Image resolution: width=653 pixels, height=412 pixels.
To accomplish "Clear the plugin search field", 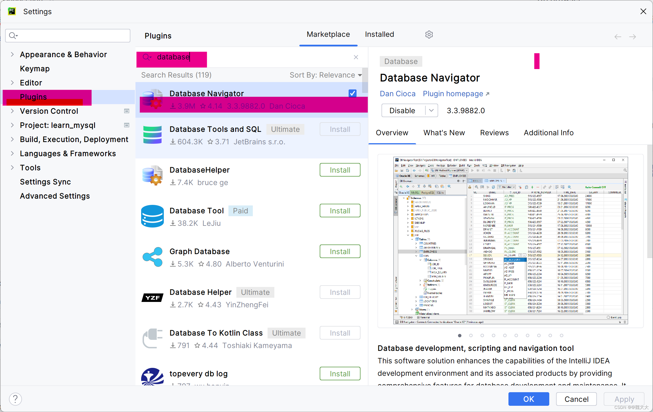I will pyautogui.click(x=356, y=57).
